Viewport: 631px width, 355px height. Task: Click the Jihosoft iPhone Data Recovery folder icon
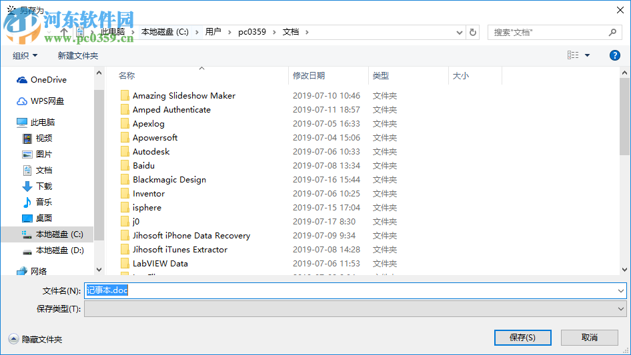(125, 236)
